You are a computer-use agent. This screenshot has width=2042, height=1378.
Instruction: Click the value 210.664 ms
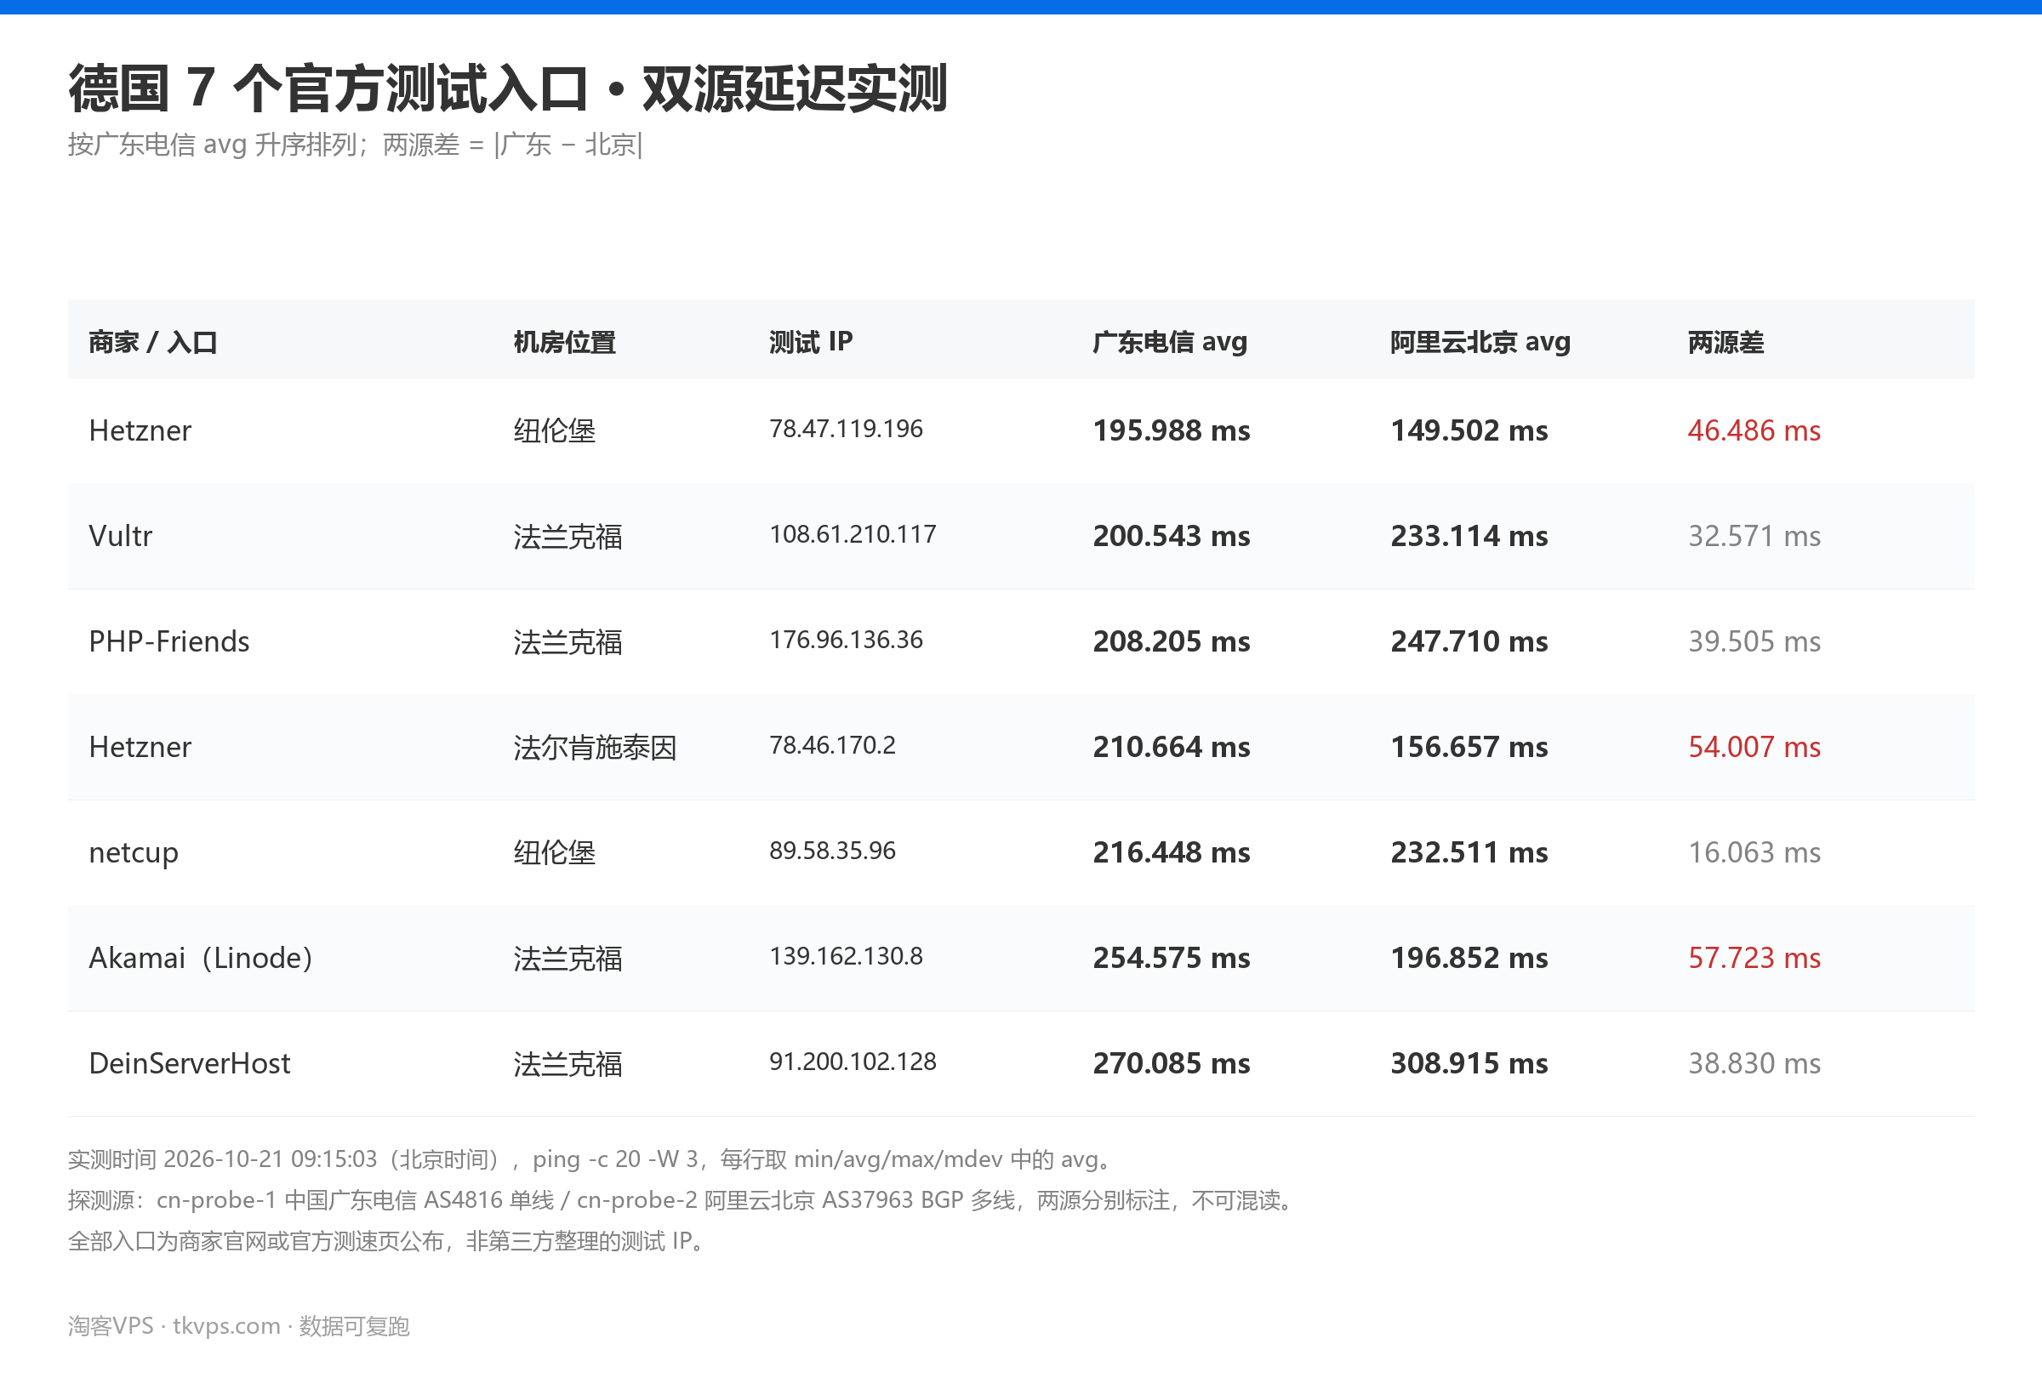(1172, 748)
